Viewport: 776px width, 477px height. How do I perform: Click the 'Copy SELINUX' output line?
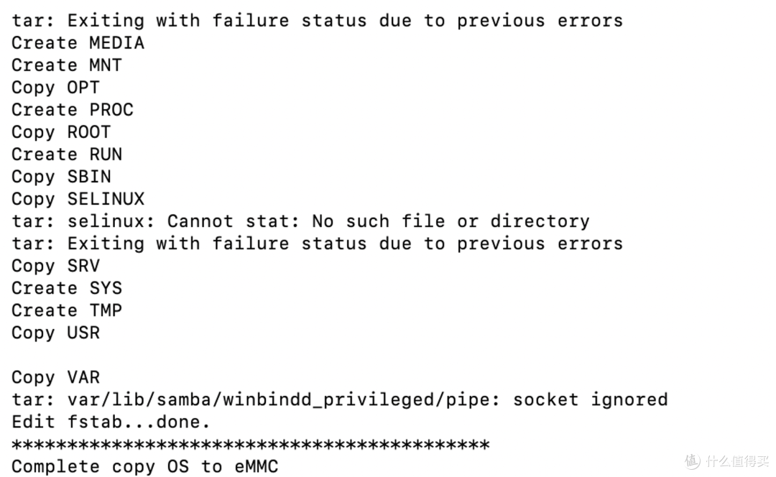[78, 199]
